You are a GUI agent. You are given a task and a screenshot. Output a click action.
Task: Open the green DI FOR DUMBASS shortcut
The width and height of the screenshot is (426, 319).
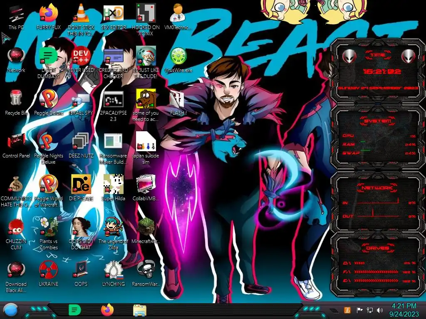tap(48, 63)
